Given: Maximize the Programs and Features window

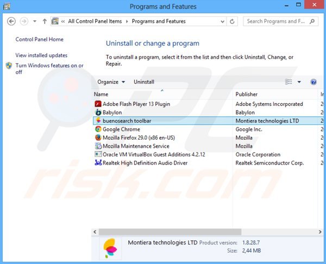Looking at the screenshot, I should point(298,5).
